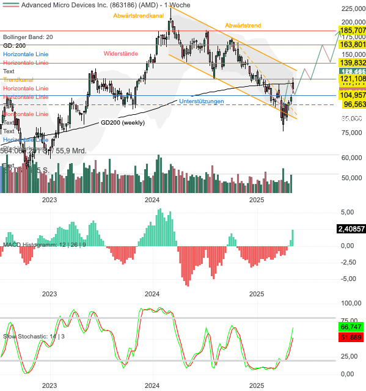Click the 100,00 stochastic axis label
Viewport: 366px width, 391px height.
point(351,303)
